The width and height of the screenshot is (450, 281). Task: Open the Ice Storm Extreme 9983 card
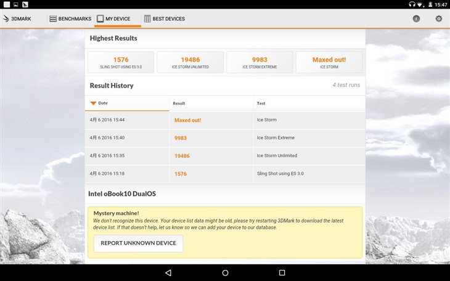tap(260, 62)
